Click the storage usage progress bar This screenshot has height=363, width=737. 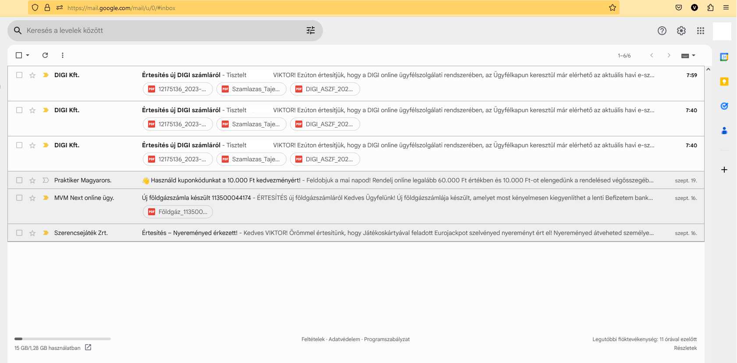(63, 339)
